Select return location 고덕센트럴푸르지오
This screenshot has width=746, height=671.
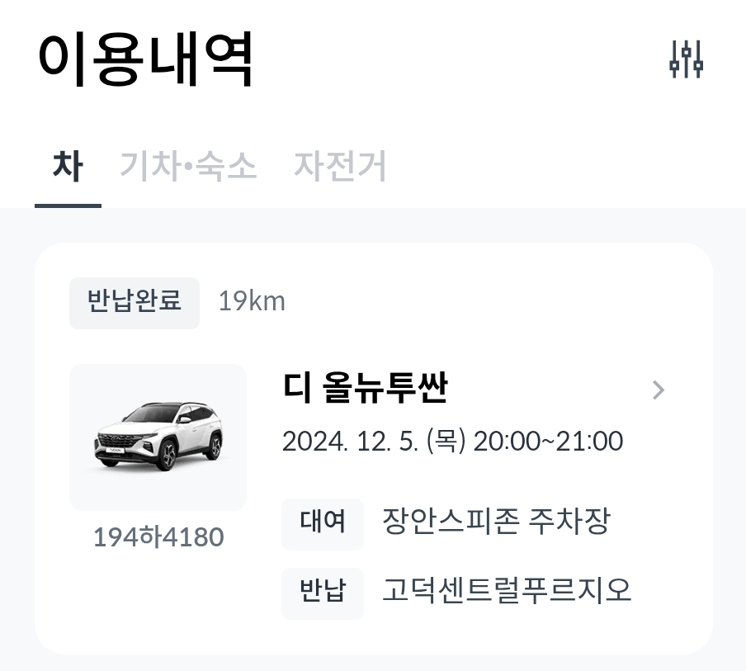tap(506, 591)
